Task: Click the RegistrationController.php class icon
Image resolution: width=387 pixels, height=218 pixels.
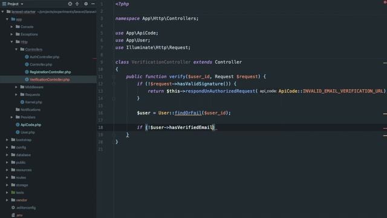Action: click(27, 72)
